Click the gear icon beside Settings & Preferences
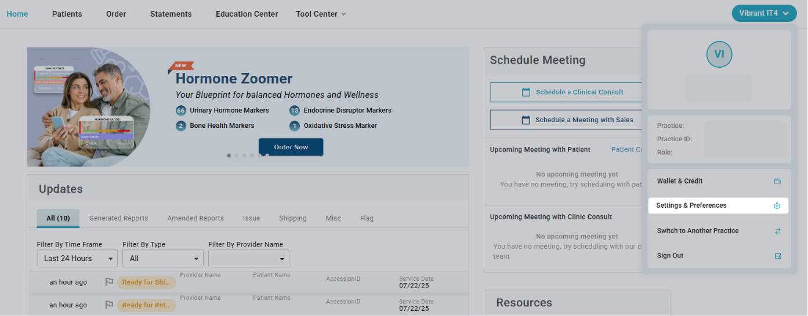Image resolution: width=808 pixels, height=316 pixels. click(x=777, y=205)
